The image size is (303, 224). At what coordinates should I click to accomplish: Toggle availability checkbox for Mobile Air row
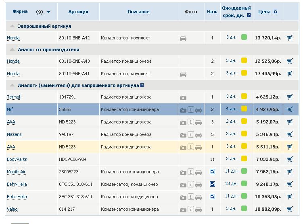212,171
